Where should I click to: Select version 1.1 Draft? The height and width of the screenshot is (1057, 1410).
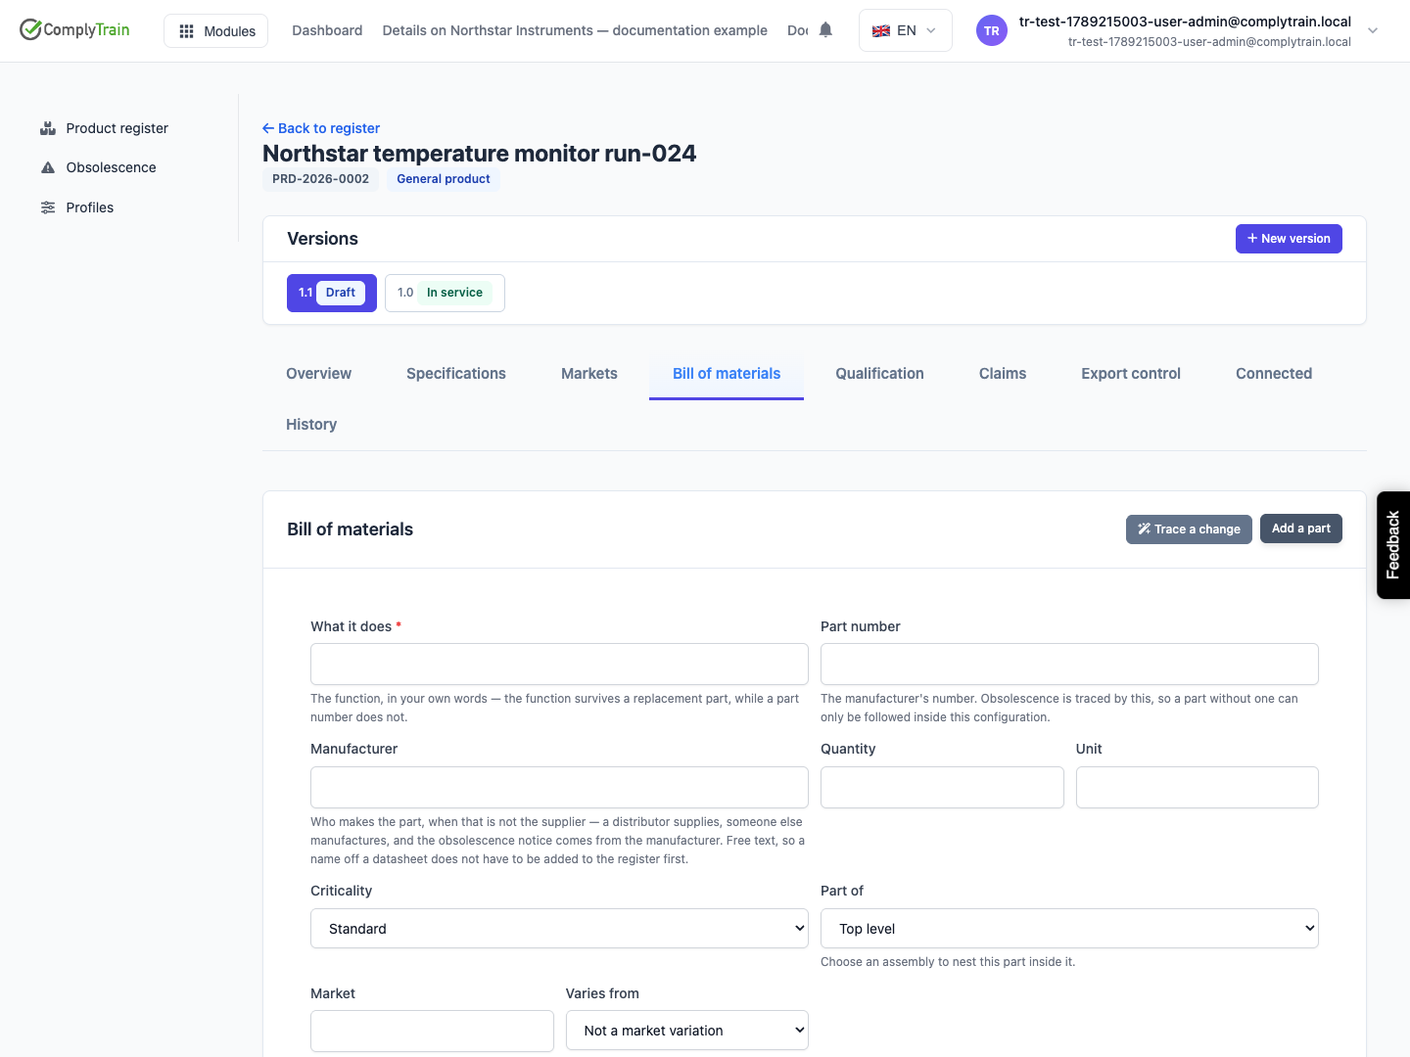(332, 293)
